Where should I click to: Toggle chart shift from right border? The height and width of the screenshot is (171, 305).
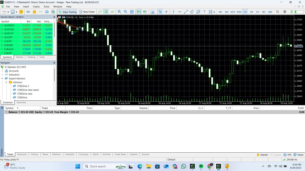pos(145,12)
